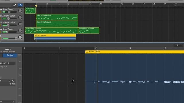This screenshot has height=103, width=184.
Task: Open the time quantize dropdown
Action: pyautogui.click(x=5, y=81)
